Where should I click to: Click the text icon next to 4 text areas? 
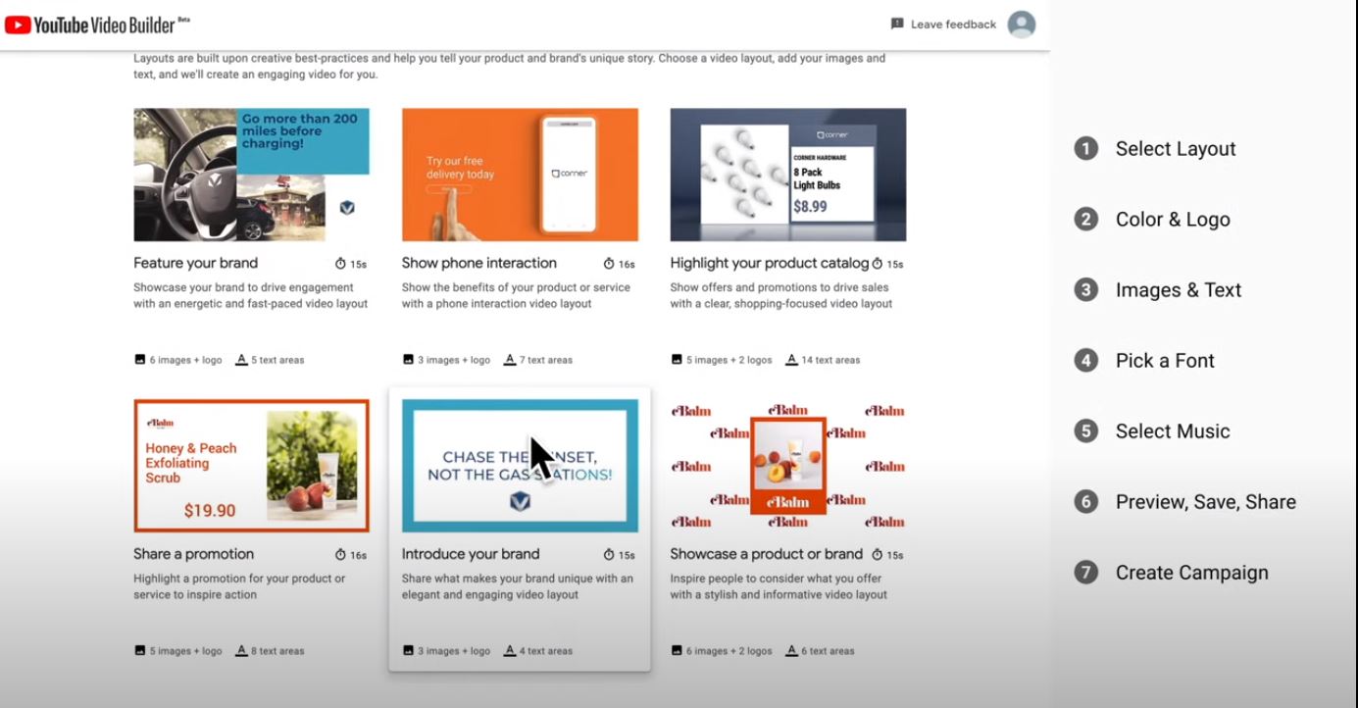[x=510, y=651]
